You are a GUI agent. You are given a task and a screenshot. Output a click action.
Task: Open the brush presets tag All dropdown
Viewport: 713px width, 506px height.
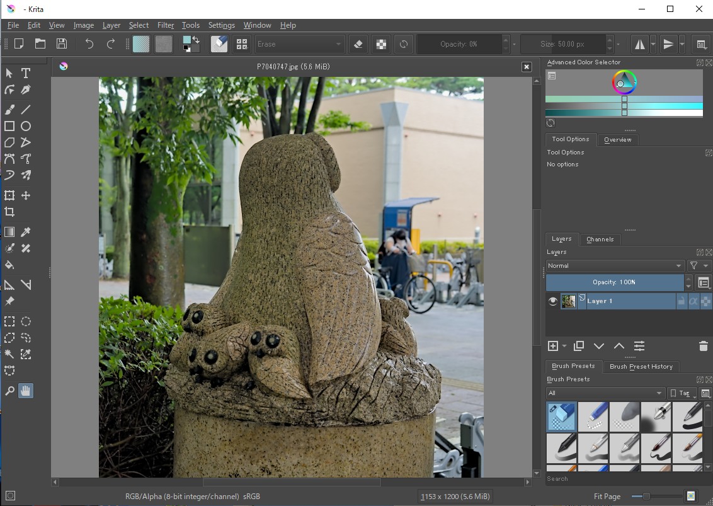point(606,393)
